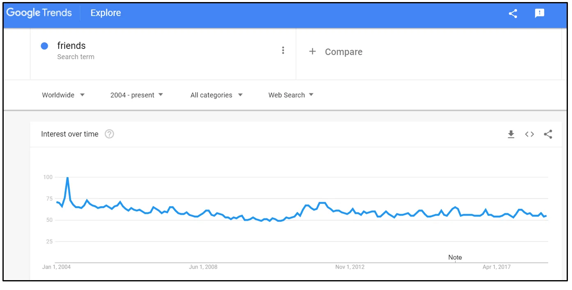
Task: Select the Explore menu item
Action: pyautogui.click(x=105, y=13)
